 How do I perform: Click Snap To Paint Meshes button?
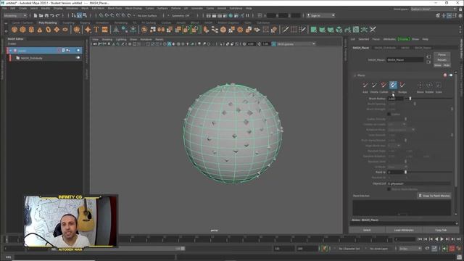434,196
